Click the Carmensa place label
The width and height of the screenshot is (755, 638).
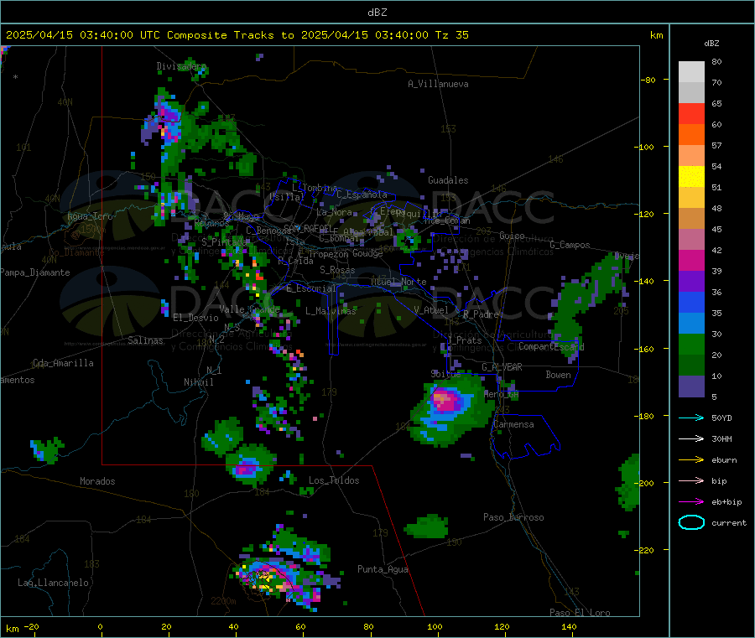(513, 424)
